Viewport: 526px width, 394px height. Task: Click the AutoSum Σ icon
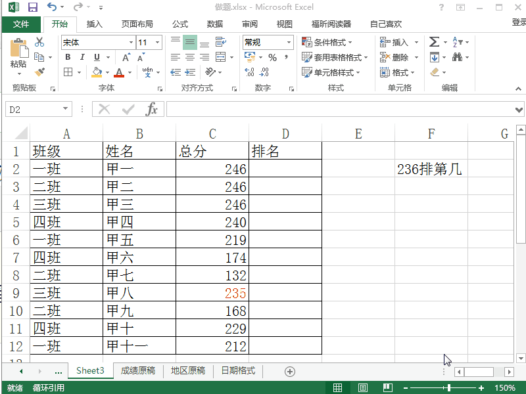pyautogui.click(x=434, y=42)
